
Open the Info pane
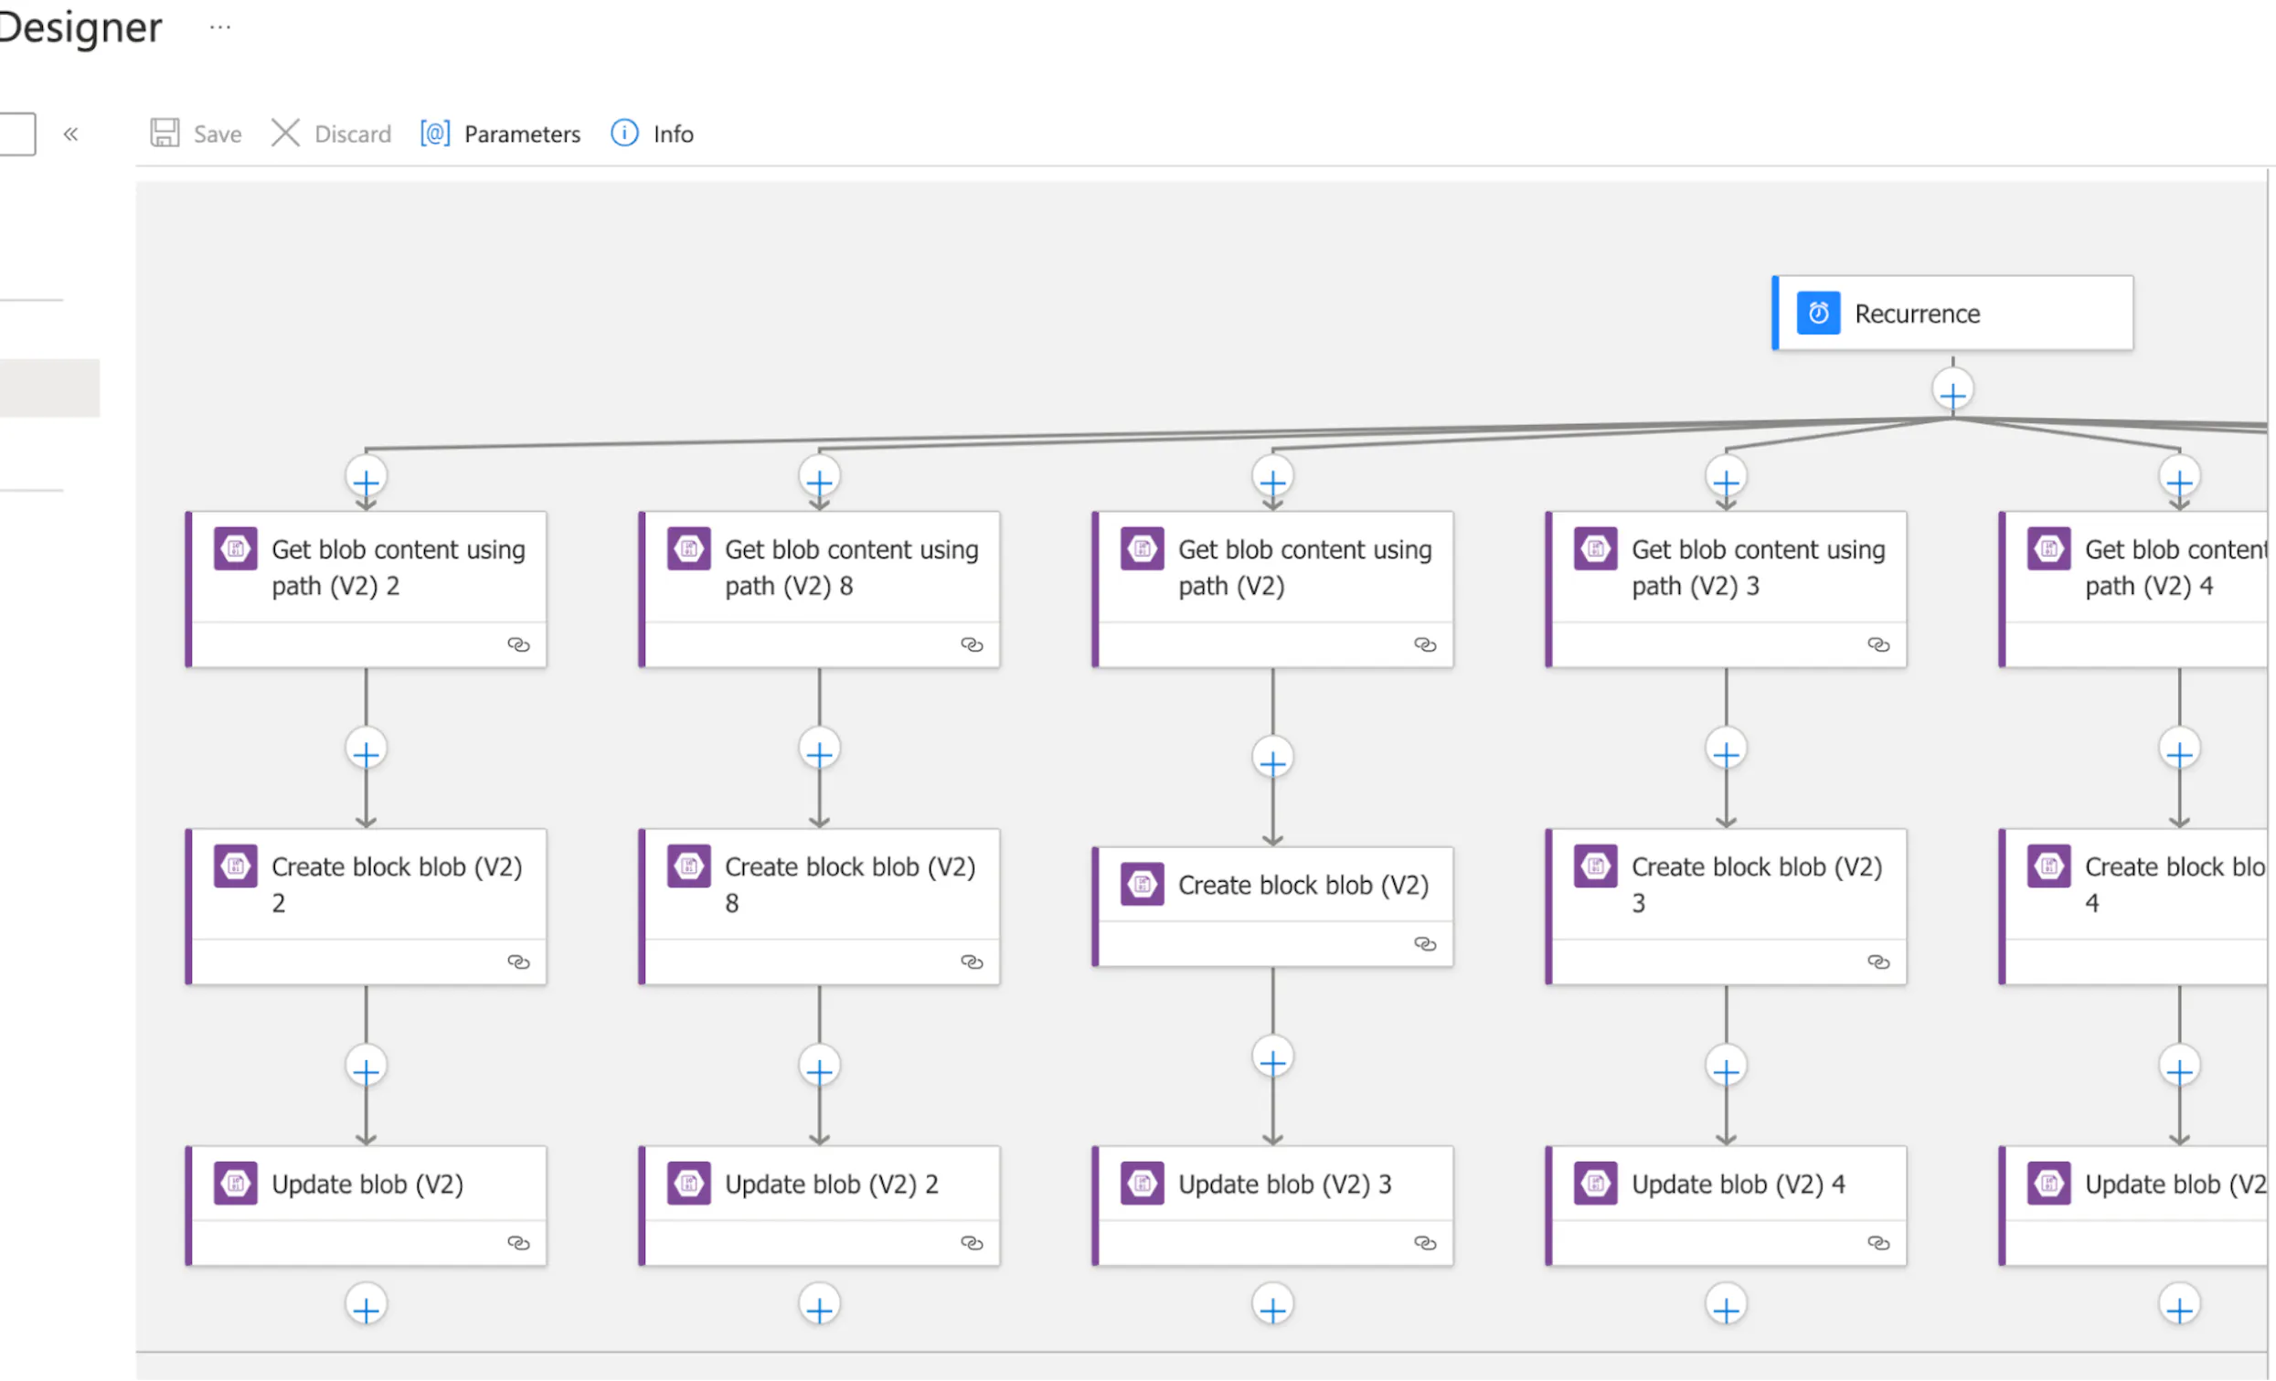coord(652,134)
